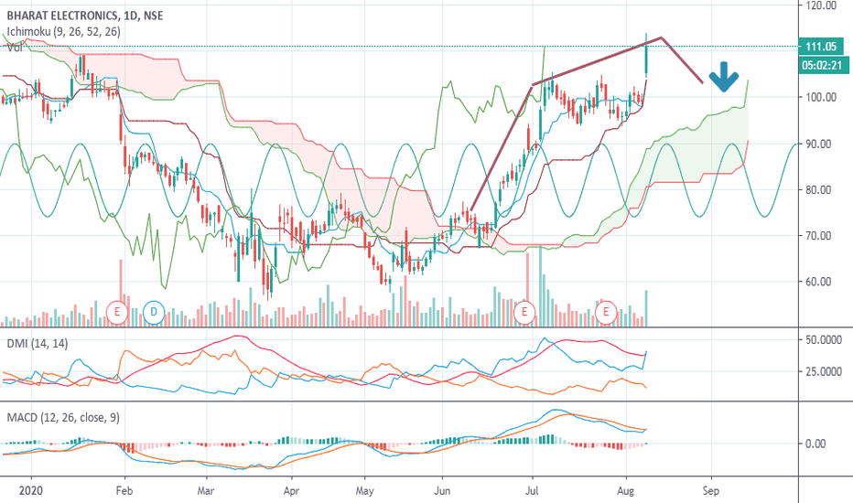Open the dividend D marker on the volume bars
The width and height of the screenshot is (853, 503).
click(x=154, y=312)
